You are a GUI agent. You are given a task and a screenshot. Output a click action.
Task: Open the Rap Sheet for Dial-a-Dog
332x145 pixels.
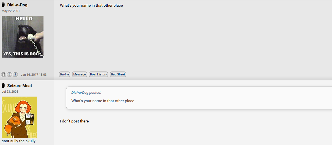[118, 74]
